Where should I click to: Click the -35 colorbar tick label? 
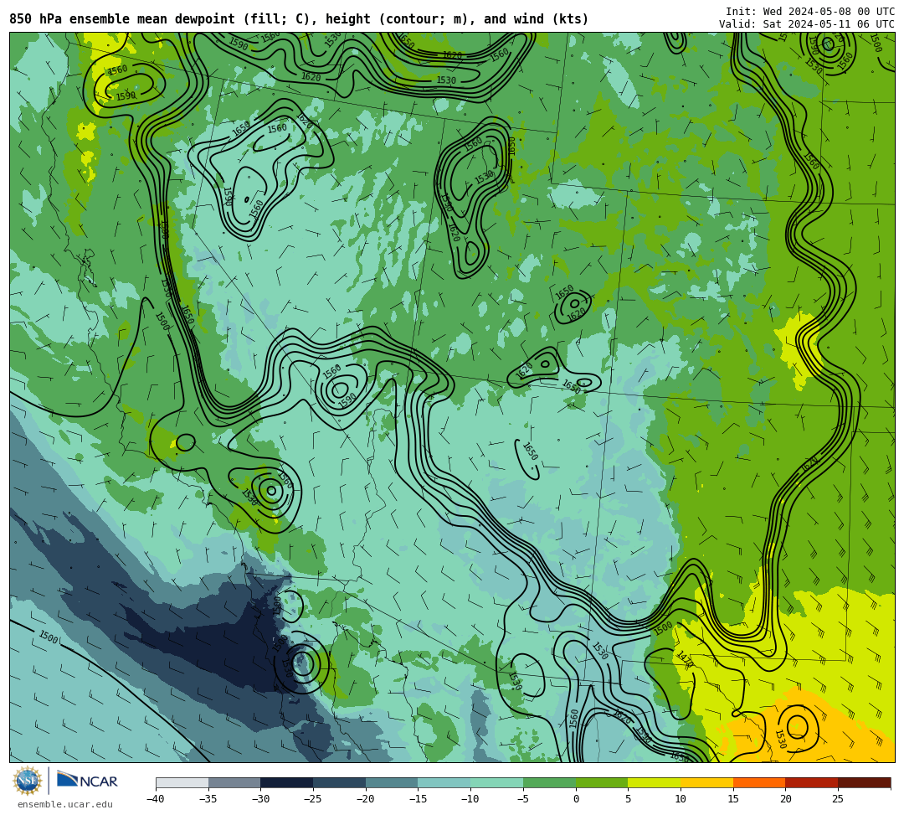click(x=208, y=799)
